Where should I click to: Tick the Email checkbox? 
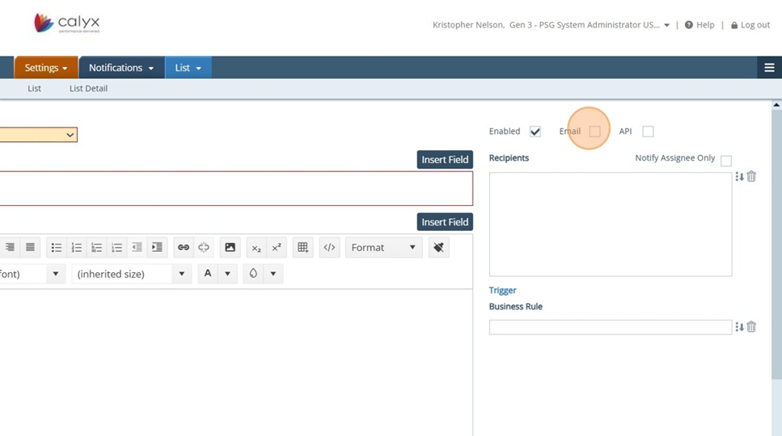(594, 132)
